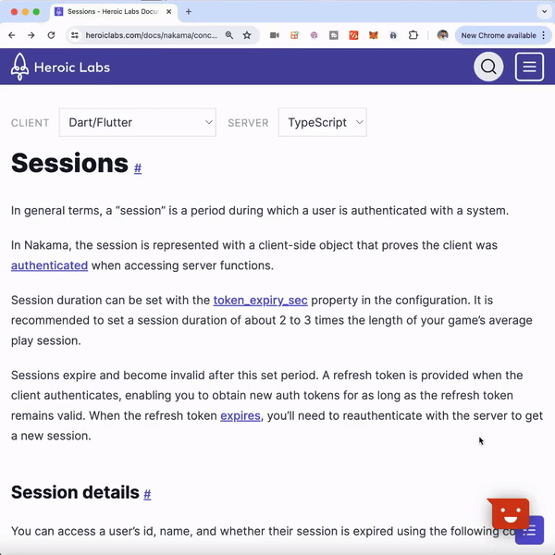Follow the 'expires' link
This screenshot has width=555, height=555.
point(240,416)
